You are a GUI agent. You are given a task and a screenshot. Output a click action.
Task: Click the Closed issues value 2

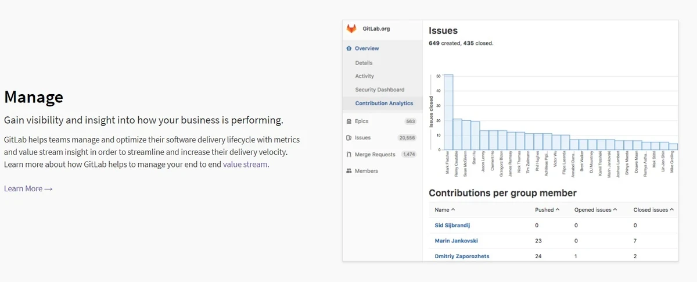(x=635, y=256)
